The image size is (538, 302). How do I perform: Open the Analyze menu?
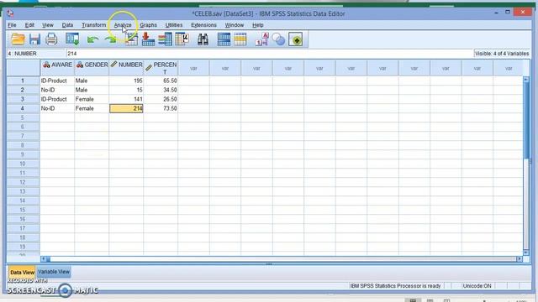click(x=123, y=25)
